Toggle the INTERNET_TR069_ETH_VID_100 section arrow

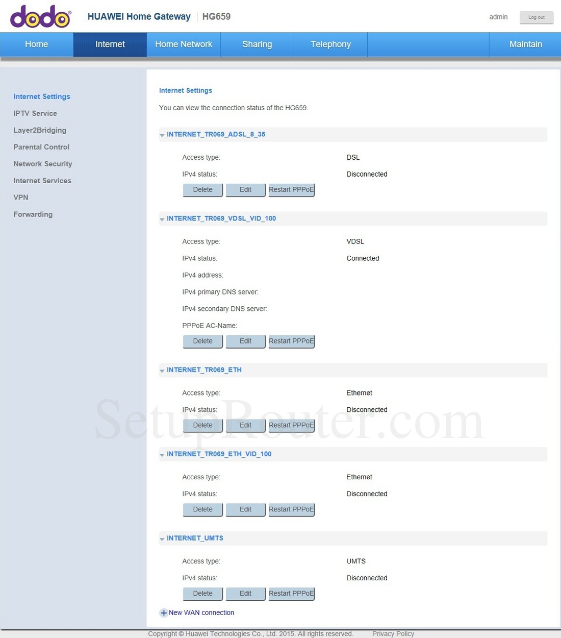[x=162, y=455]
